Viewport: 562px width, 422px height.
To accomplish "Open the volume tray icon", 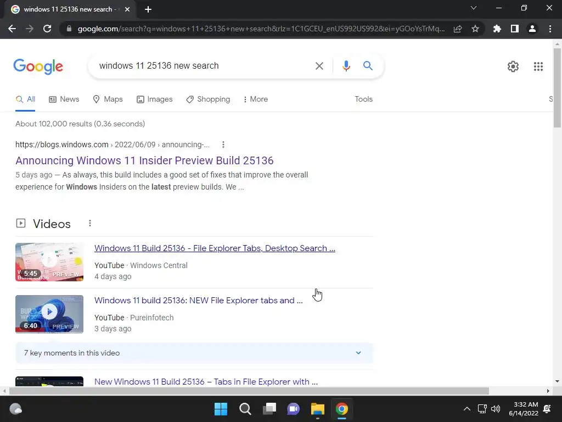I will (x=496, y=409).
